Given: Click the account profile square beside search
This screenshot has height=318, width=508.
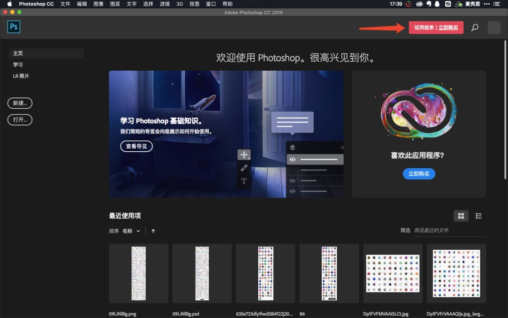Looking at the screenshot, I should click(493, 27).
